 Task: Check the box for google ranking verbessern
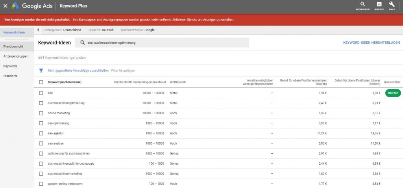tap(41, 184)
